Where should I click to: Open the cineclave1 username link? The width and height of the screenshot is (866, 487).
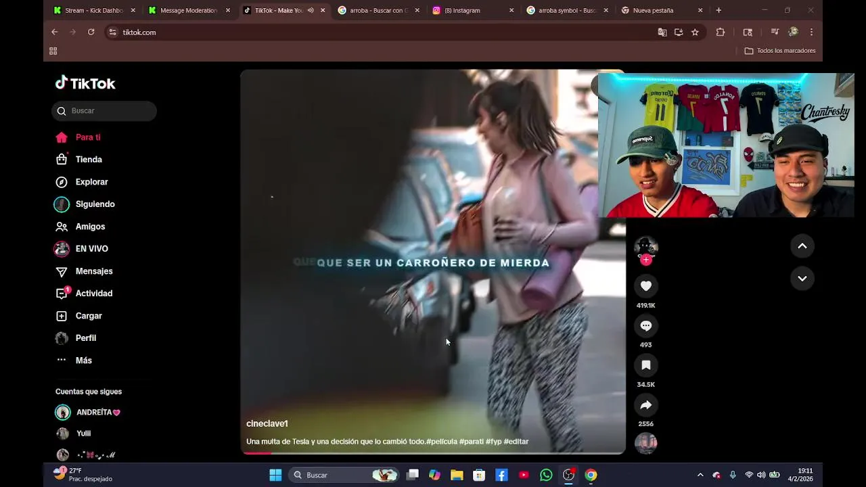coord(267,423)
